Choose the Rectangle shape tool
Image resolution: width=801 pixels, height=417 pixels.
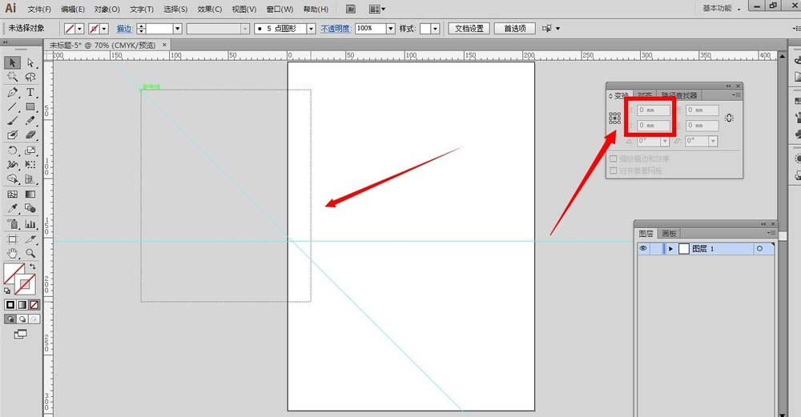coord(30,106)
